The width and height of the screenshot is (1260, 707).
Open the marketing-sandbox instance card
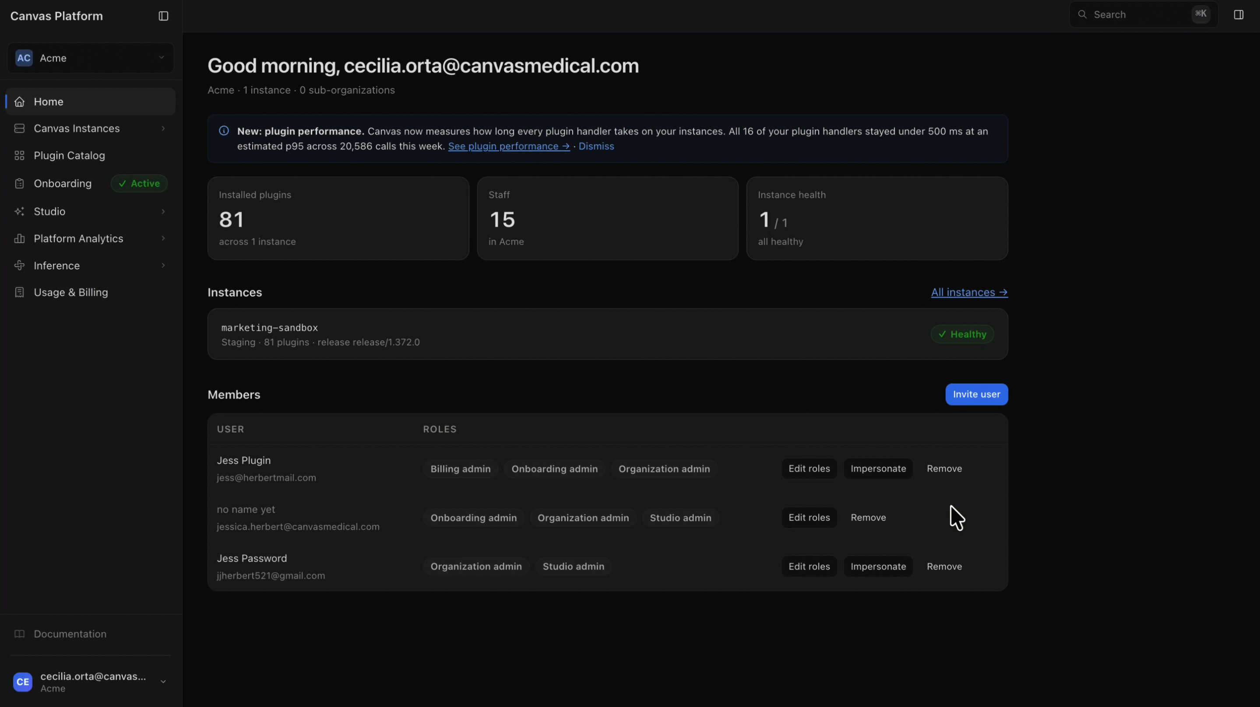[x=608, y=334]
